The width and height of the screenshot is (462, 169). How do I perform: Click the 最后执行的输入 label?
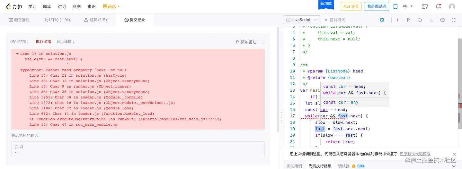click(25, 136)
